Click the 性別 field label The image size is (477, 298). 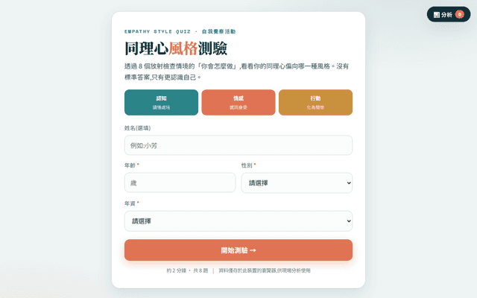[x=248, y=165]
